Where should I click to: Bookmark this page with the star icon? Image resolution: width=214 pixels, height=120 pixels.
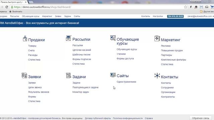click(186, 7)
